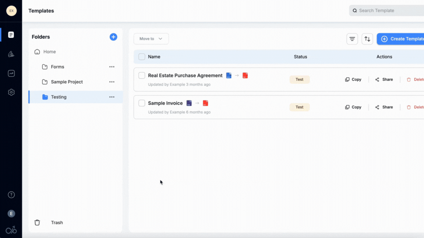Expand the Move to dropdown
424x238 pixels.
pyautogui.click(x=151, y=39)
